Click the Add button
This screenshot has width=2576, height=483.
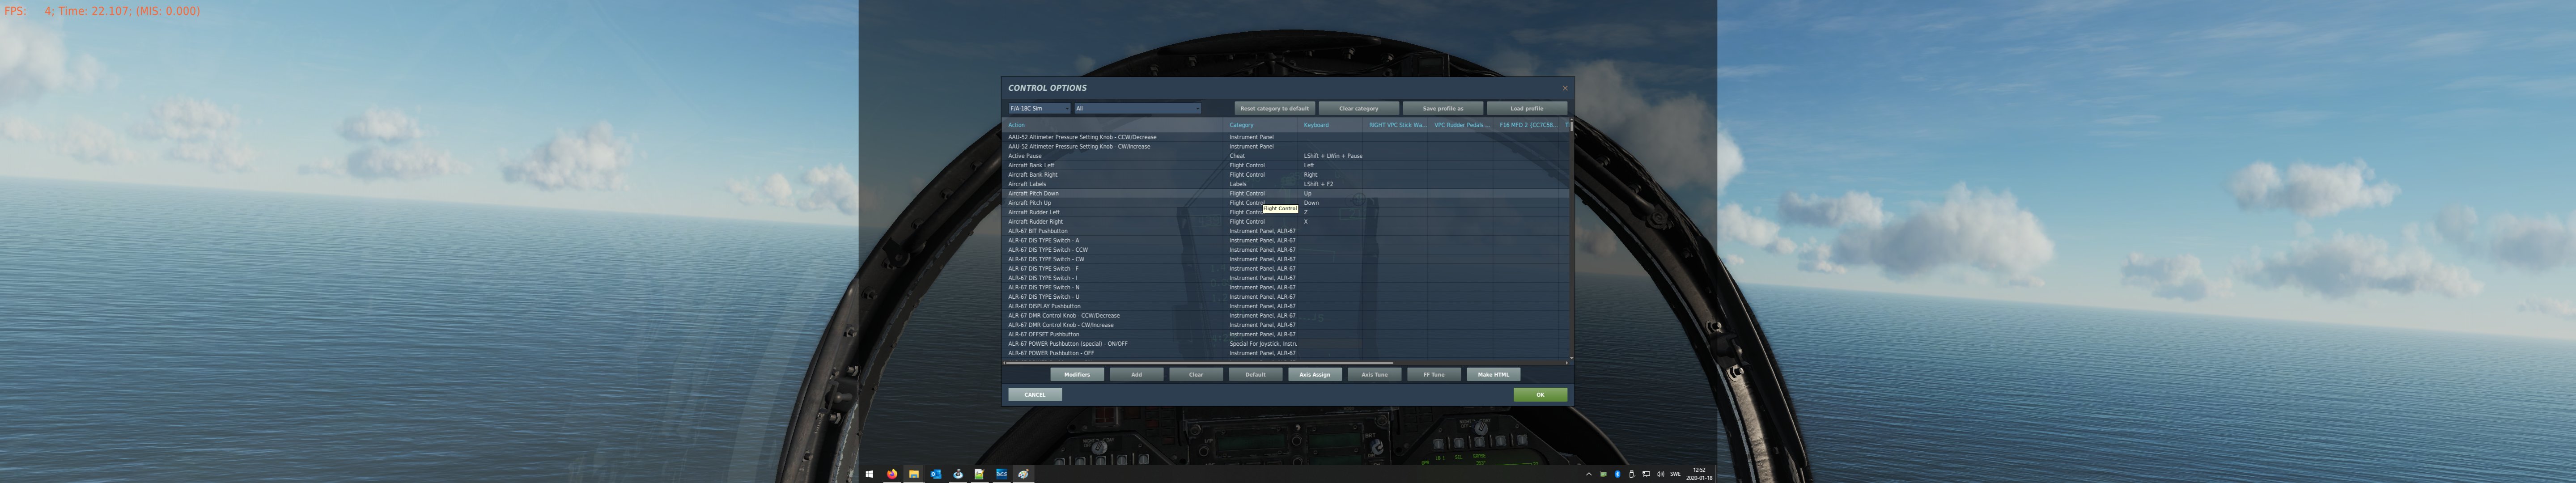(x=1136, y=374)
